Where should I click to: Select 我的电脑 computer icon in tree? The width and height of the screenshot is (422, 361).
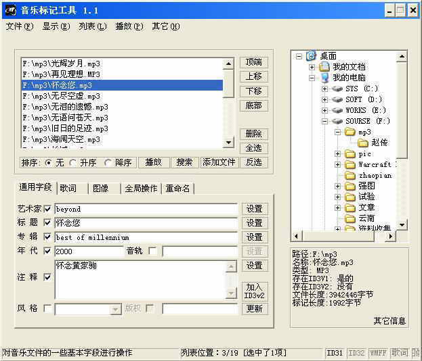click(x=324, y=78)
